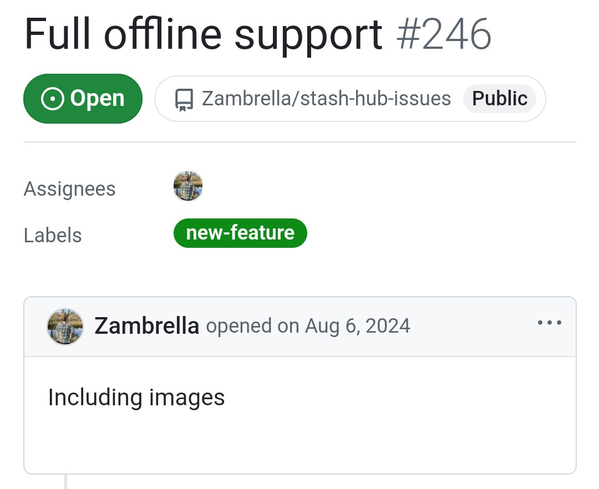Click the word Open in status badge

98,99
